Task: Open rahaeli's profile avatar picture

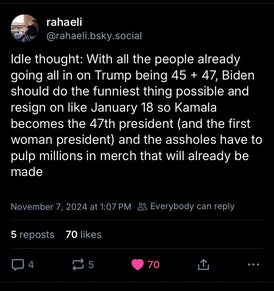Action: (24, 28)
